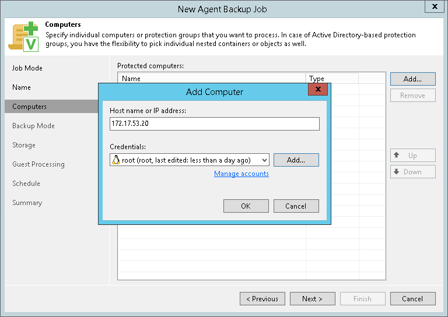Go to the Job Mode step
Image resolution: width=448 pixels, height=317 pixels.
27,68
